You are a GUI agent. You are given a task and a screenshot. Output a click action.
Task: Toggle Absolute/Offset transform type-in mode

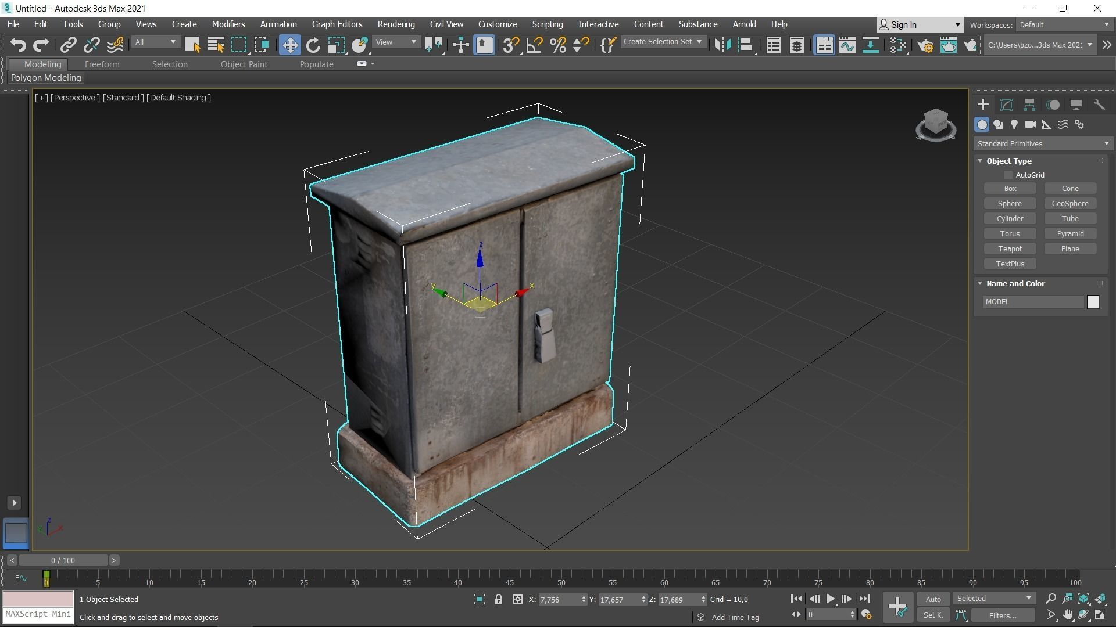click(517, 600)
